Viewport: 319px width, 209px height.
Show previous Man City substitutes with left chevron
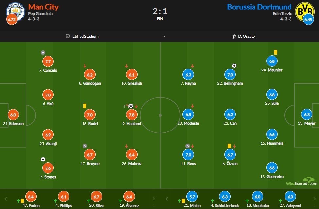6,199
